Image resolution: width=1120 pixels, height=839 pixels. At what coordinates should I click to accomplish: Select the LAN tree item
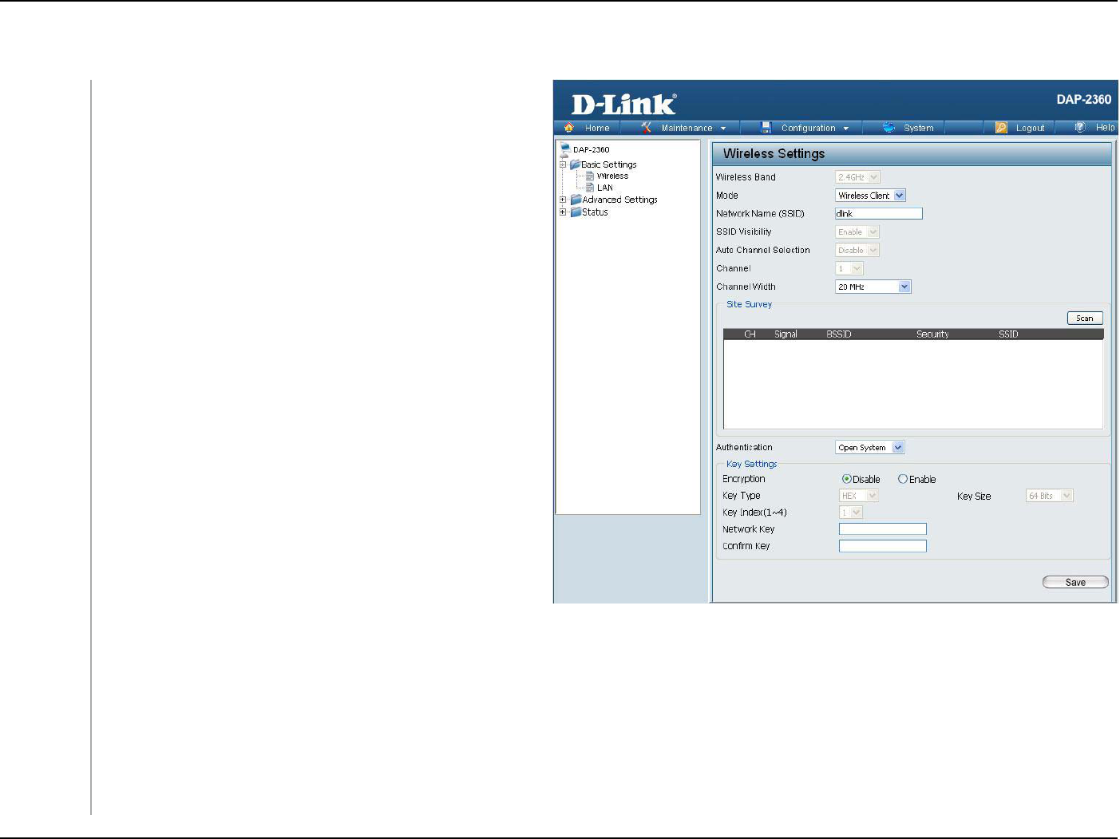(x=605, y=188)
